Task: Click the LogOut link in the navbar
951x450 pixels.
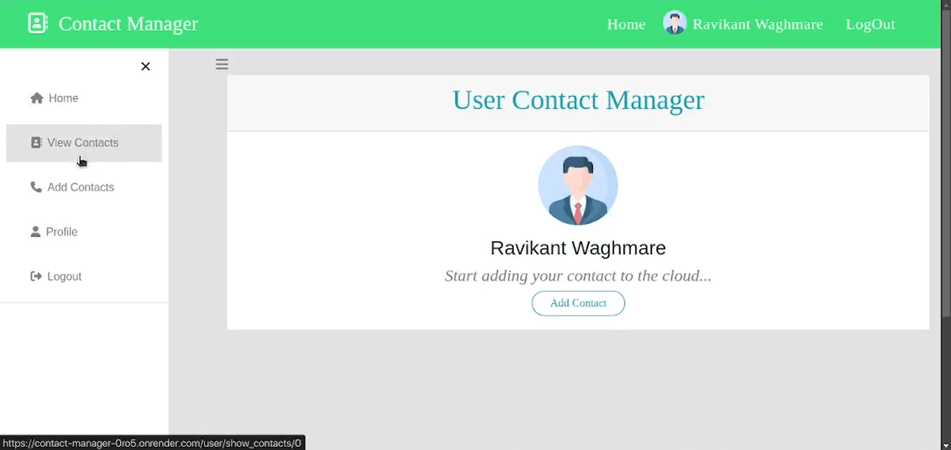Action: click(871, 24)
